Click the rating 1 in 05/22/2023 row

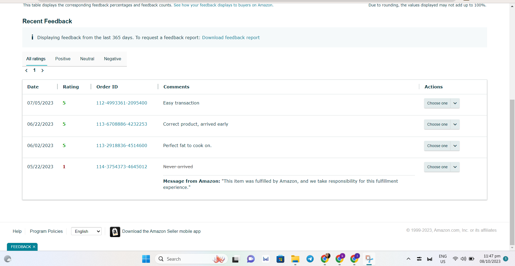click(x=64, y=167)
